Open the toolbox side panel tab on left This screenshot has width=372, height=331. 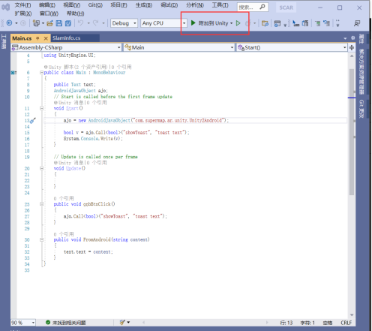pyautogui.click(x=4, y=41)
